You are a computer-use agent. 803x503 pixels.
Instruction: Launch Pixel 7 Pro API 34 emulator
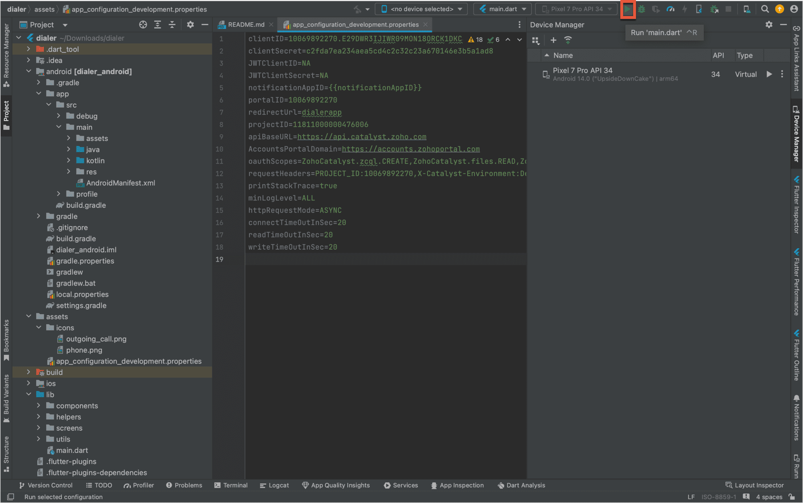(769, 74)
